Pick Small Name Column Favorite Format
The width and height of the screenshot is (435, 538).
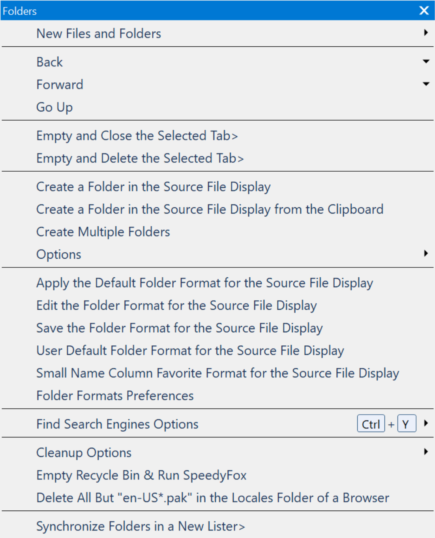click(217, 373)
